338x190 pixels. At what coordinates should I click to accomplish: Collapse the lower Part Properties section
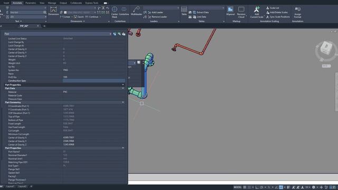point(123,148)
